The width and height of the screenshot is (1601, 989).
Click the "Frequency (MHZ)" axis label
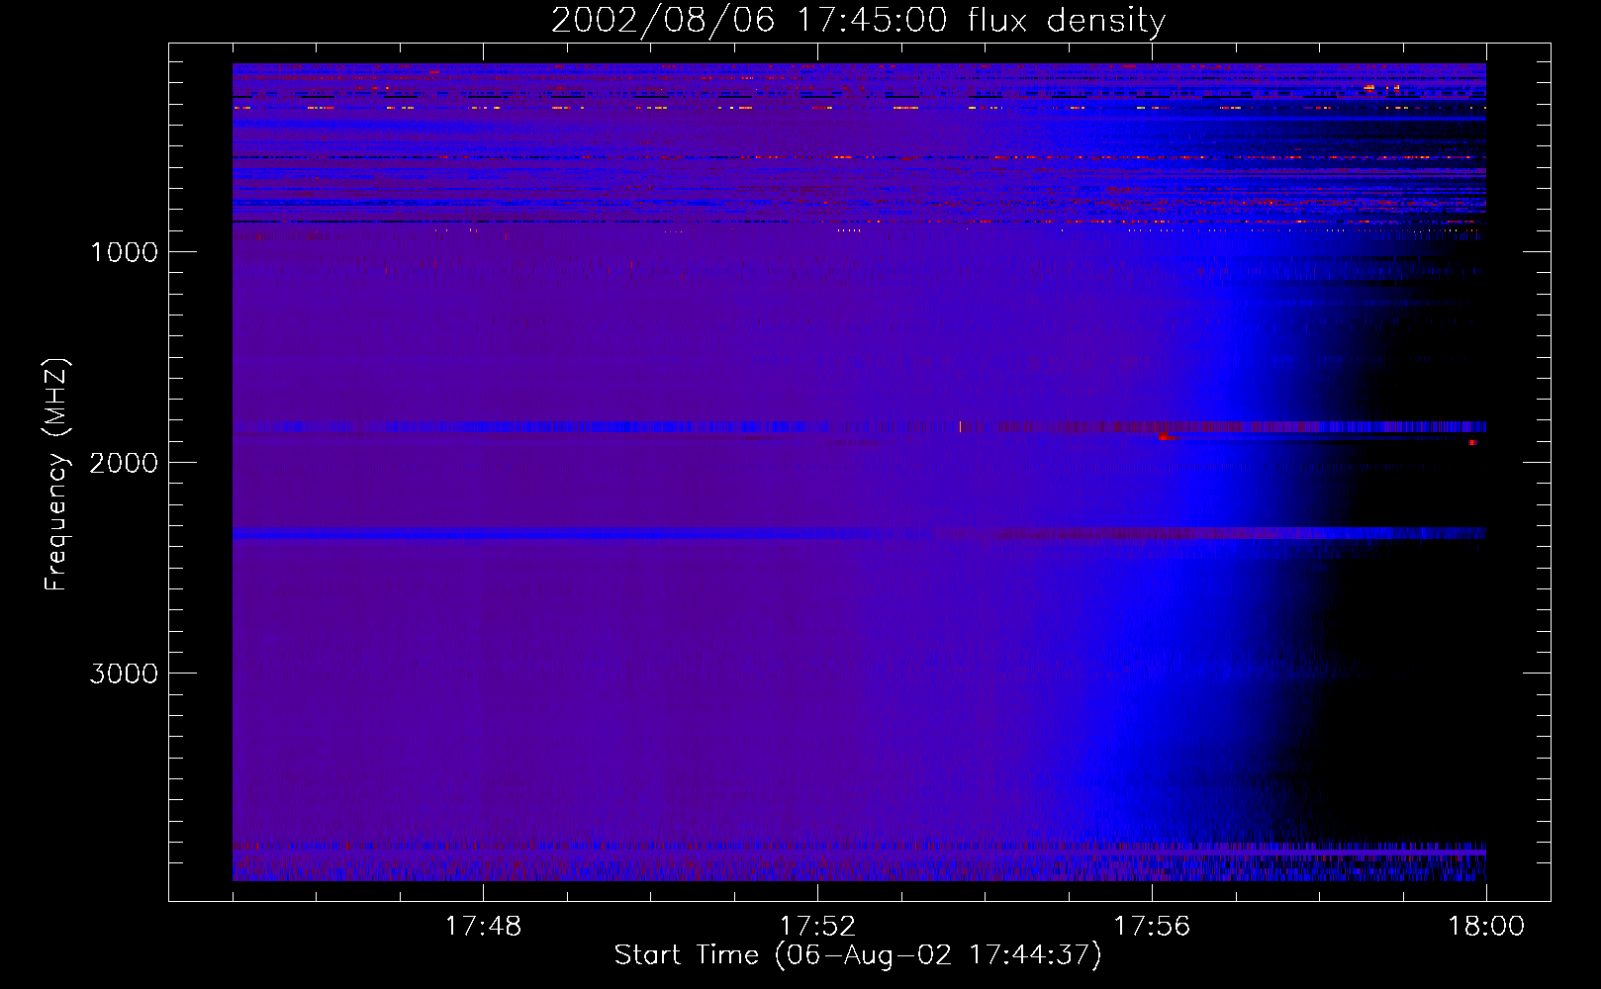point(57,475)
